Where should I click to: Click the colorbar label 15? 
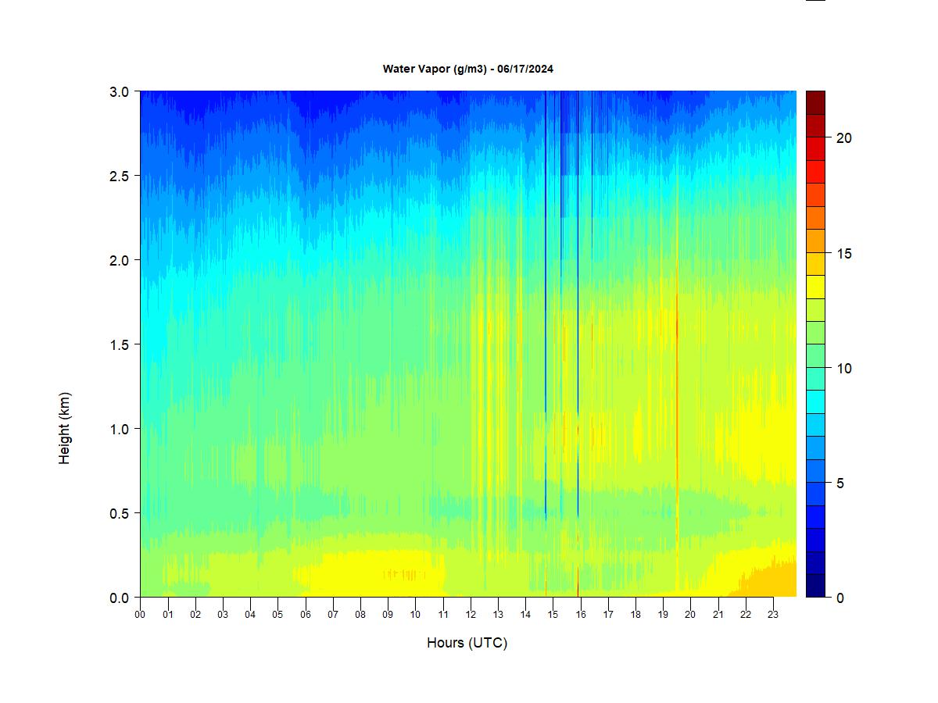(x=843, y=254)
